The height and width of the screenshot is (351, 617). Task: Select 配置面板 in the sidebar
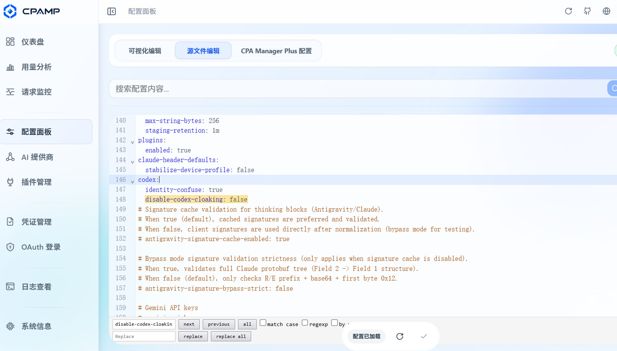[x=46, y=132]
